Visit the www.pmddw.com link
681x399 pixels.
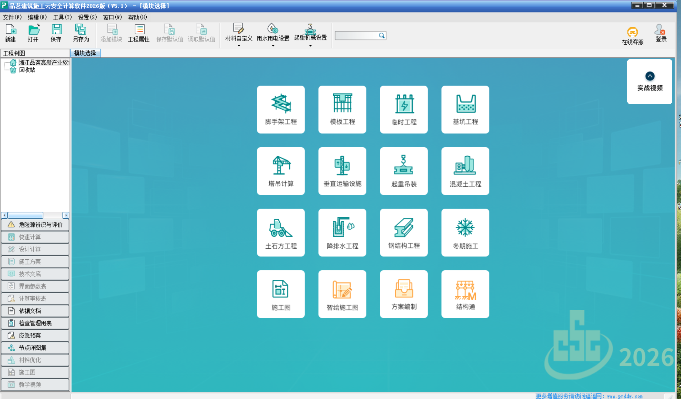(x=625, y=396)
